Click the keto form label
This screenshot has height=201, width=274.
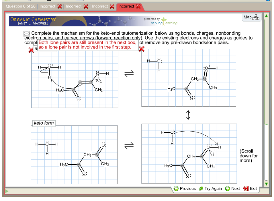click(44, 123)
